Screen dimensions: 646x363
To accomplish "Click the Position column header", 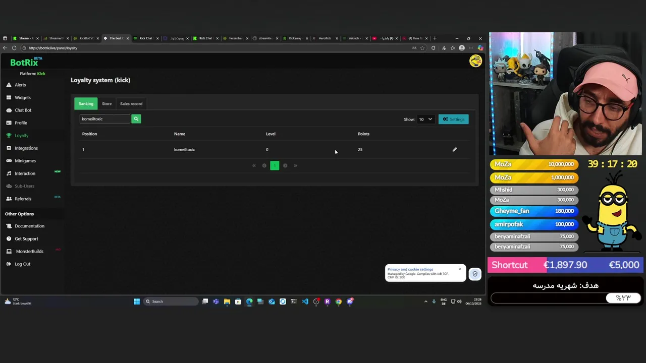I will click(89, 134).
